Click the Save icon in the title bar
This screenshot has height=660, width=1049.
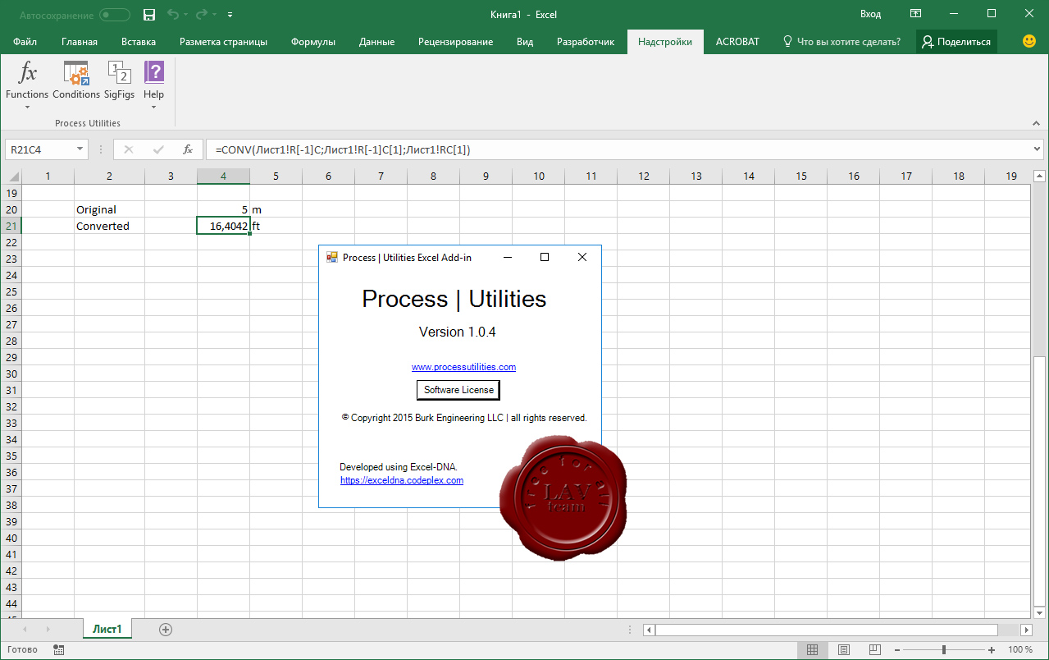148,15
